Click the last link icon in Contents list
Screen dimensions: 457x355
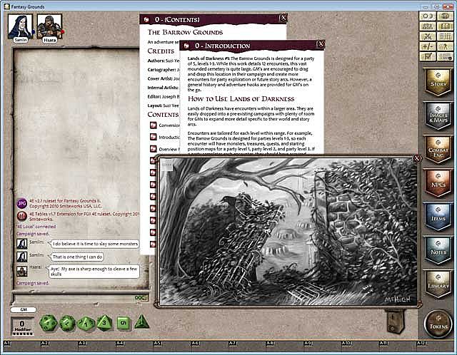pos(153,244)
